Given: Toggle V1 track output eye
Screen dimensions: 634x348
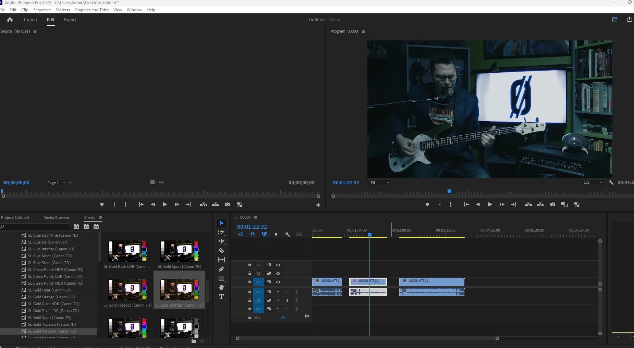Looking at the screenshot, I should [278, 282].
